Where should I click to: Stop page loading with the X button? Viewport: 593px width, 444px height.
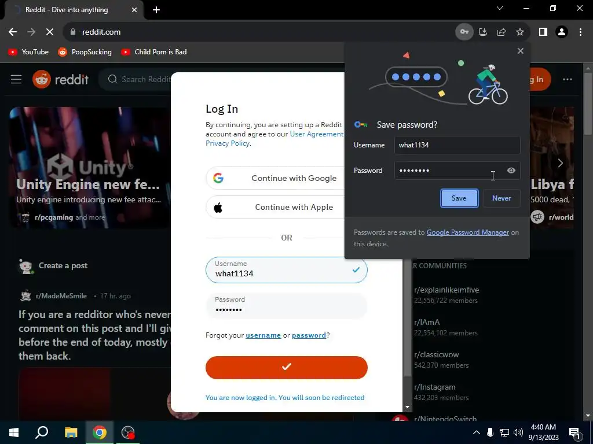point(50,32)
